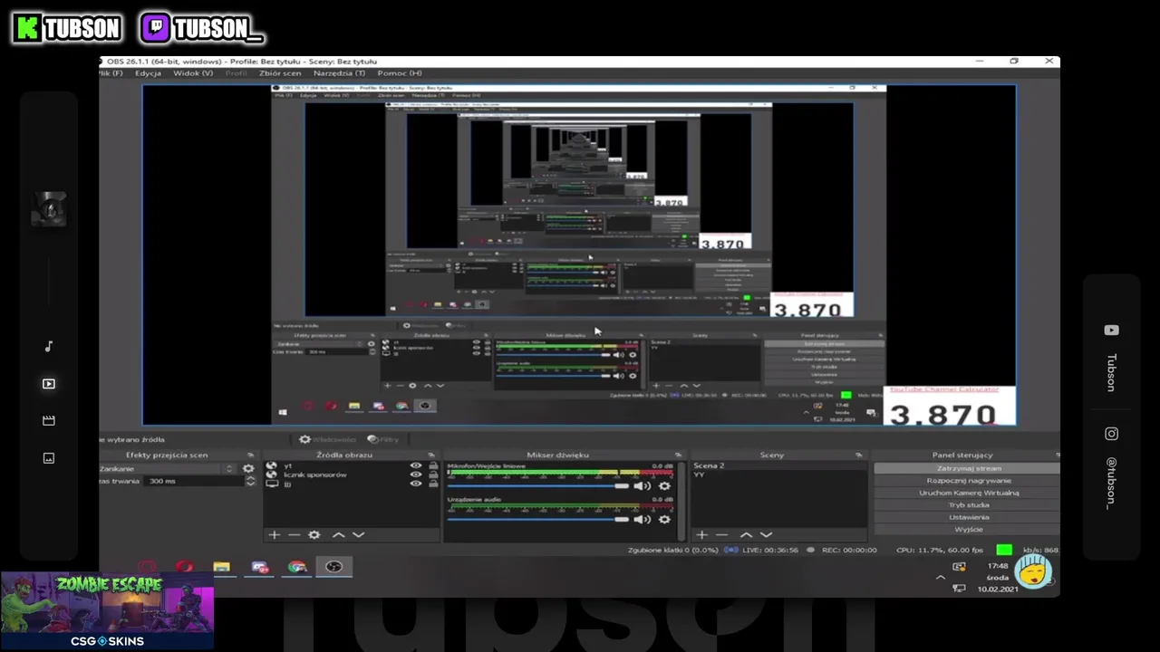1160x652 pixels.
Task: Open Widok (V) menu
Action: [193, 73]
